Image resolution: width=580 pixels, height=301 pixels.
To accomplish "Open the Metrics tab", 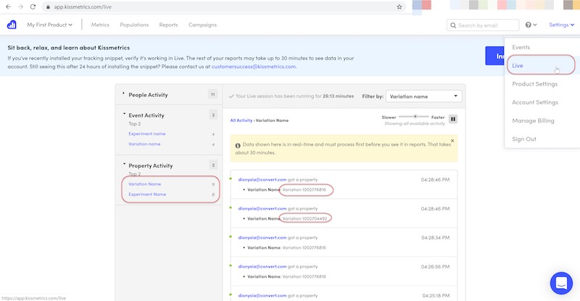I will pyautogui.click(x=100, y=25).
